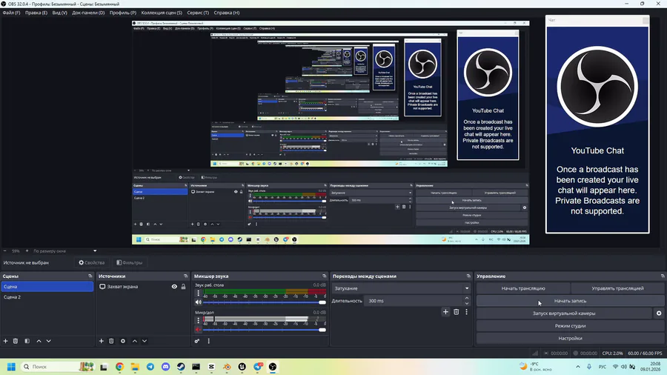The image size is (667, 375).
Task: Show hidden tray icons chevron
Action: (x=577, y=367)
